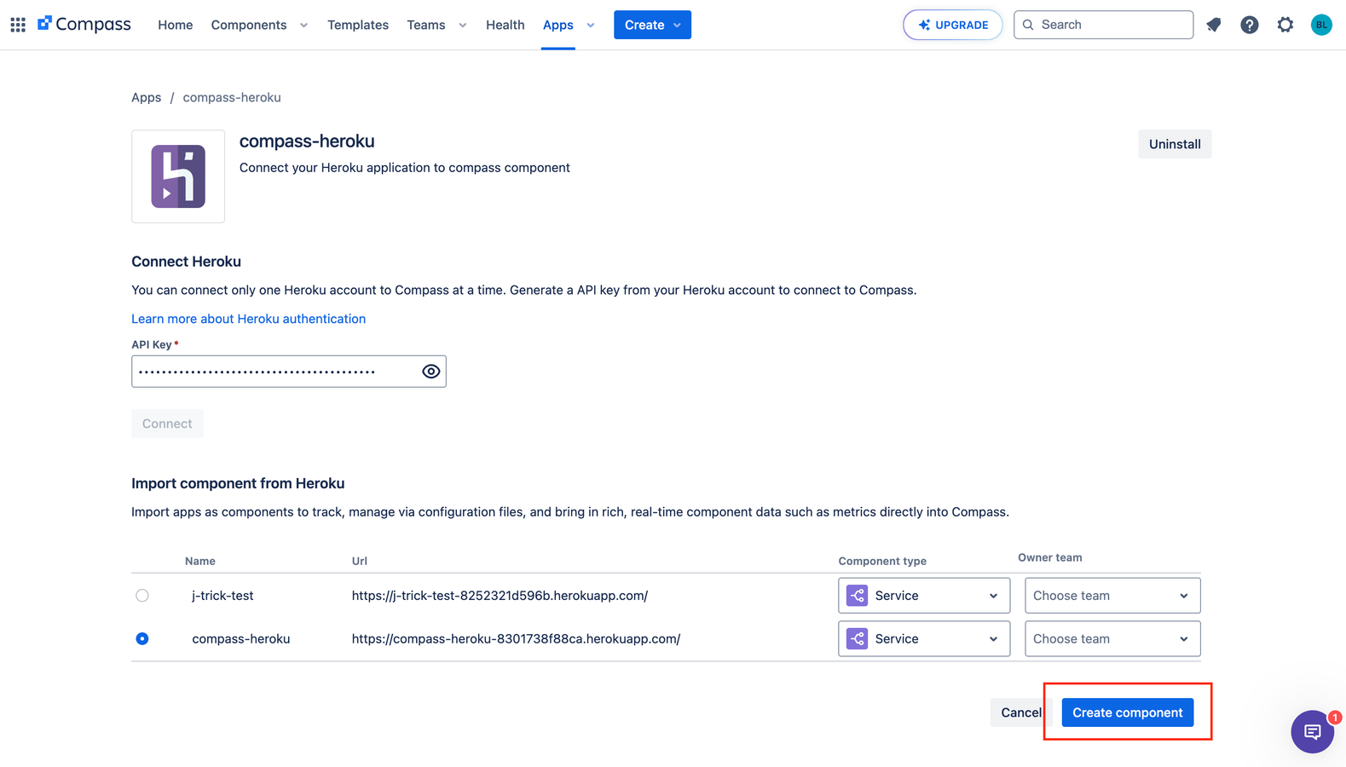Screen dimensions: 1346x767
Task: Open the app switcher grid icon
Action: point(18,25)
